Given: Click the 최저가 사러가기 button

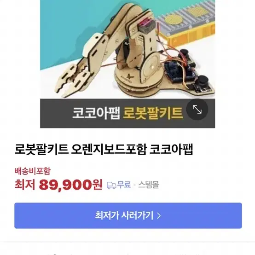Looking at the screenshot, I should click(x=128, y=215).
